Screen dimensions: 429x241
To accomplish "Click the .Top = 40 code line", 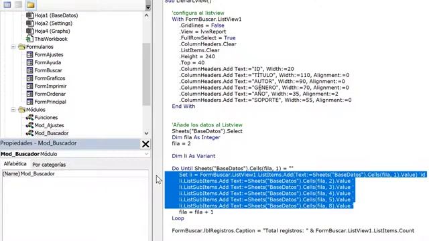I will click(192, 63).
